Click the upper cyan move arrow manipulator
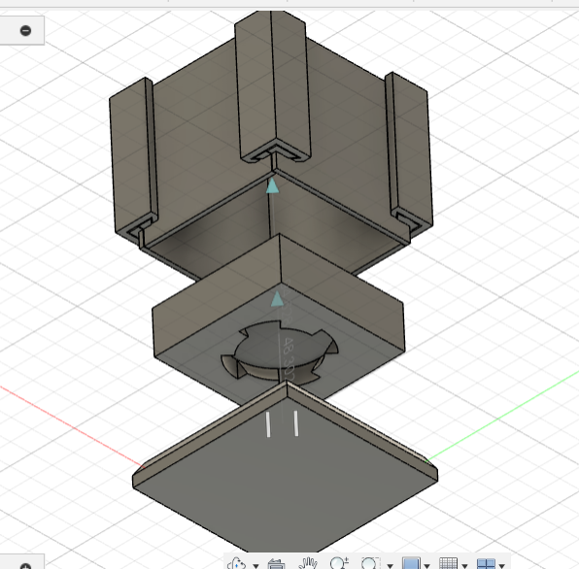 (273, 185)
